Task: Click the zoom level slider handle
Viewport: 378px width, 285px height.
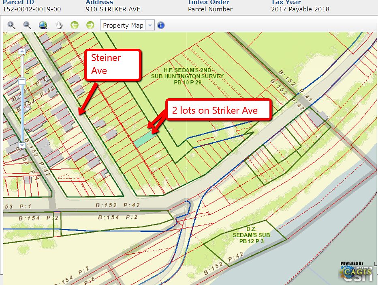Action: coord(22,81)
